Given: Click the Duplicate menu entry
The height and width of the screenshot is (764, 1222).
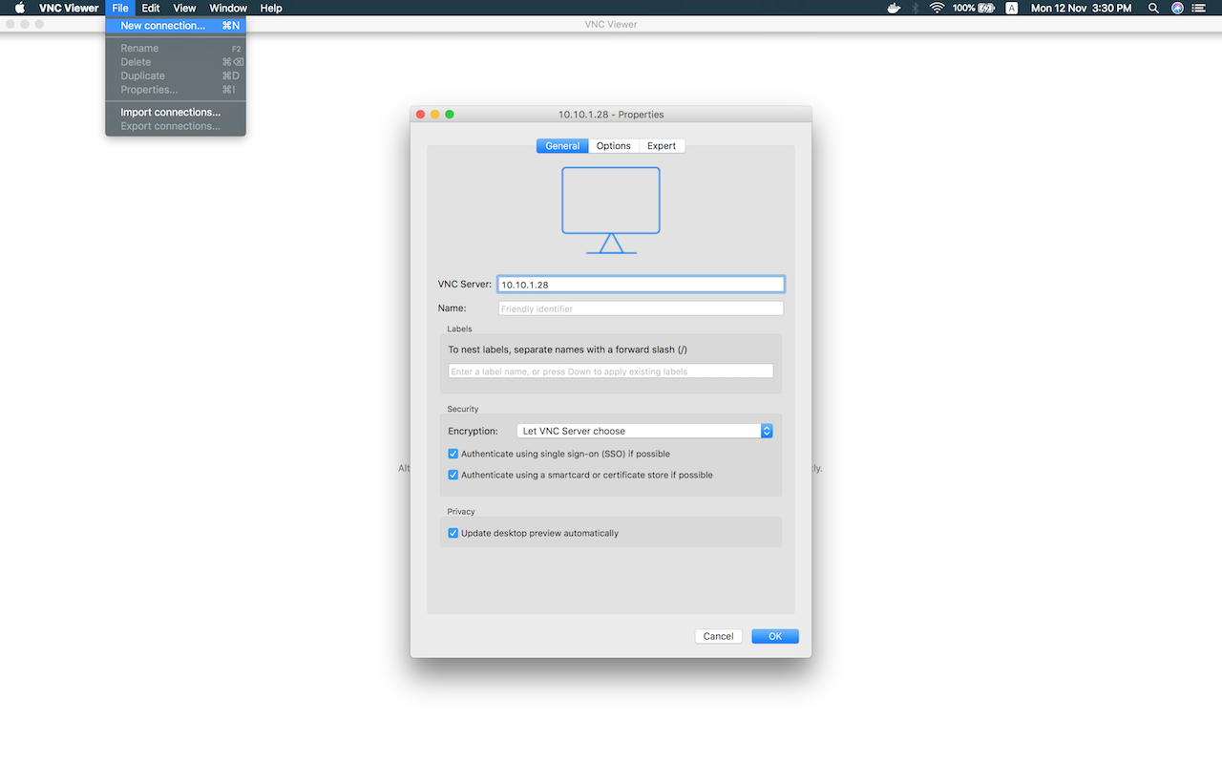Looking at the screenshot, I should tap(176, 75).
